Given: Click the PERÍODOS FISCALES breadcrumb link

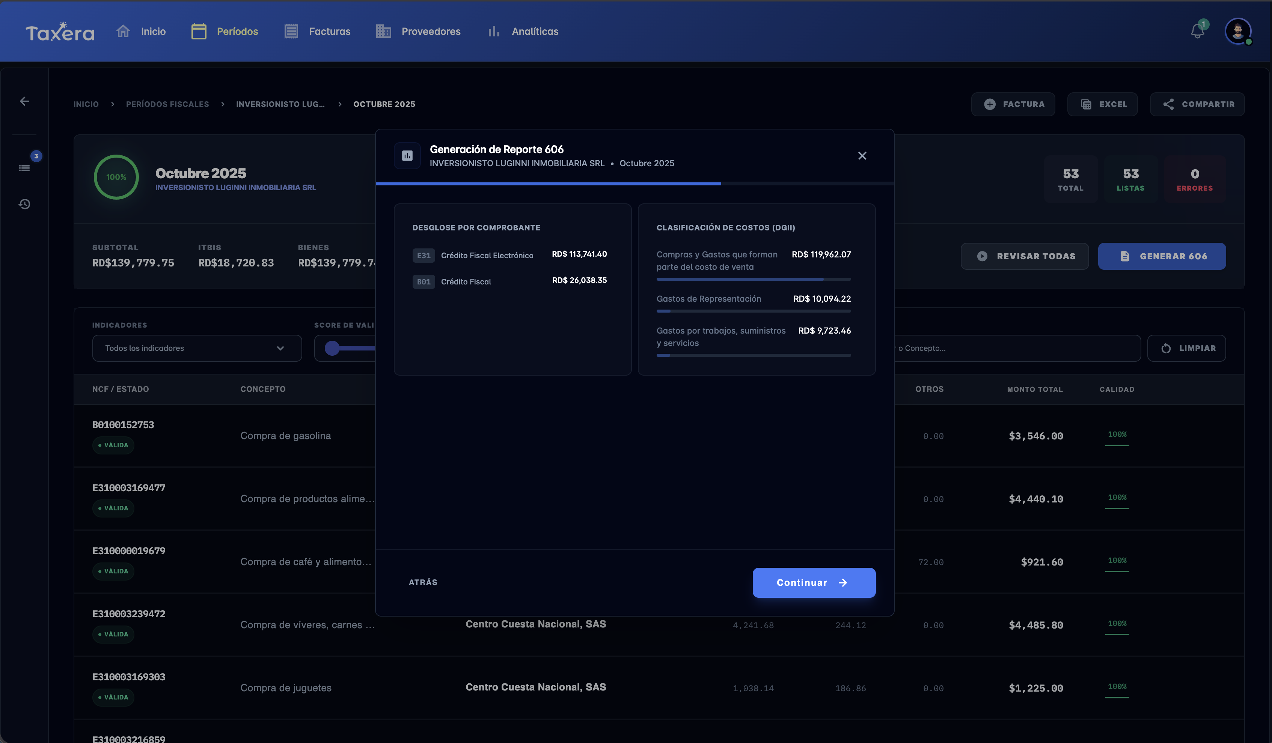Looking at the screenshot, I should click(167, 104).
